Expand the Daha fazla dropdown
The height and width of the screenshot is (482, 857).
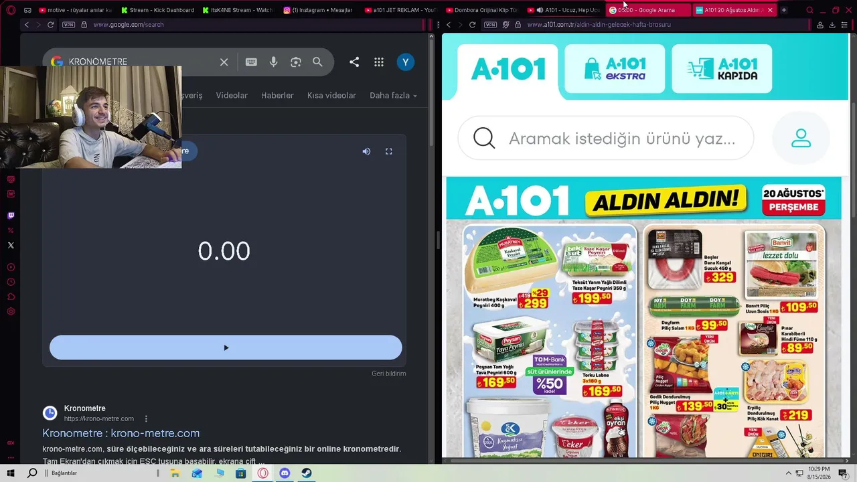[x=393, y=95]
